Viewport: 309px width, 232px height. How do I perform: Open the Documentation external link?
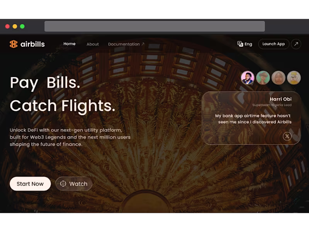[x=126, y=44]
